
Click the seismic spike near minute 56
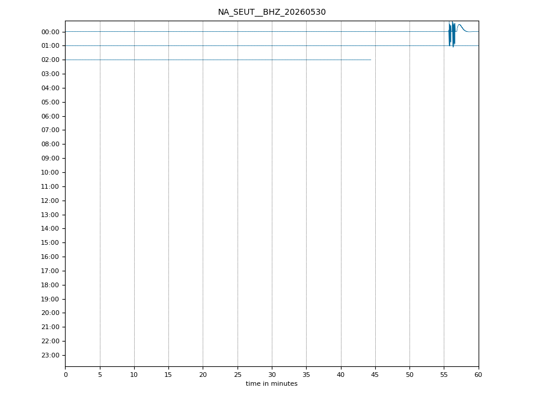451,34
